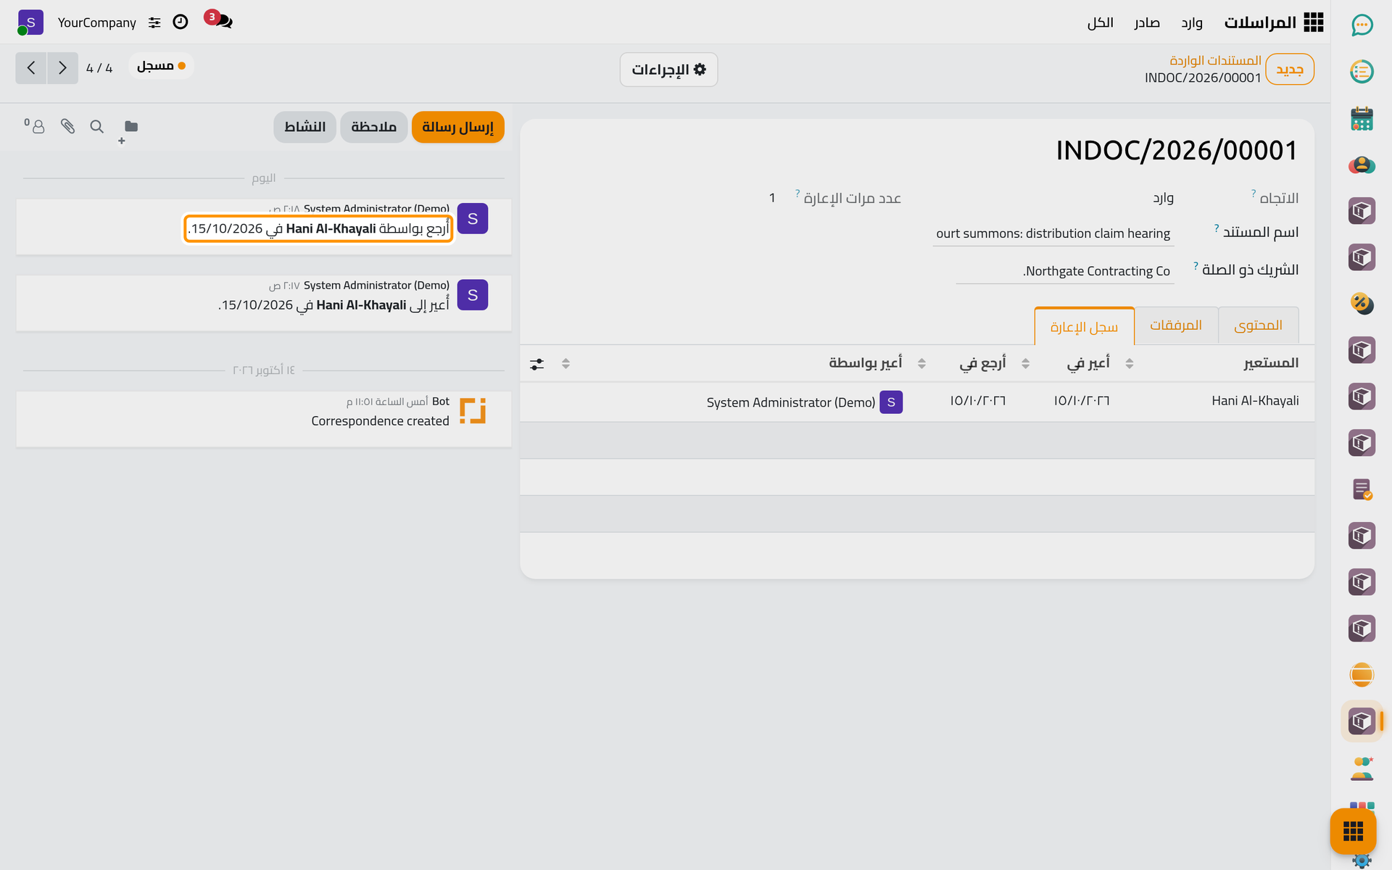Open the Discuss chat app icon

tap(1362, 25)
